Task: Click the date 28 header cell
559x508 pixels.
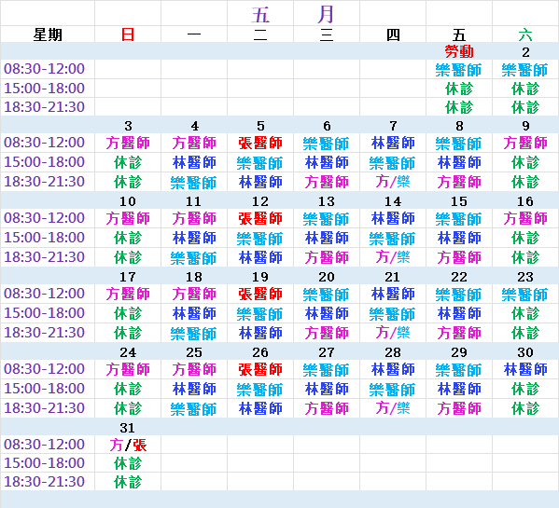Action: point(393,352)
